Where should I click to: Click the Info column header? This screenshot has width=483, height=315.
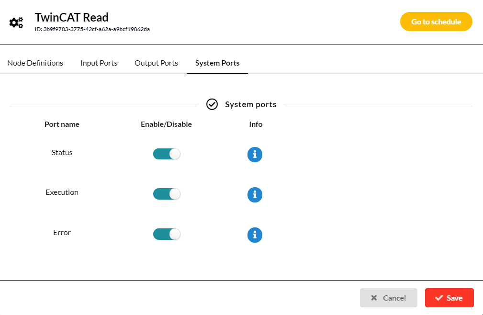(256, 124)
